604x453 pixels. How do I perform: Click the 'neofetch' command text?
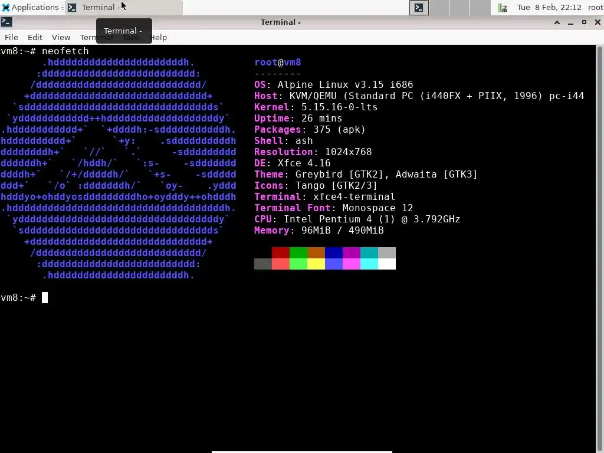click(65, 51)
